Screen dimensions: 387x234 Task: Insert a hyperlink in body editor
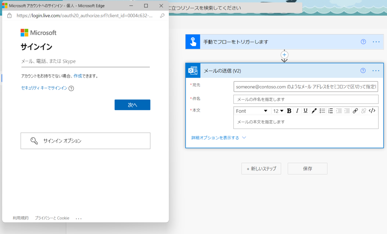point(355,111)
